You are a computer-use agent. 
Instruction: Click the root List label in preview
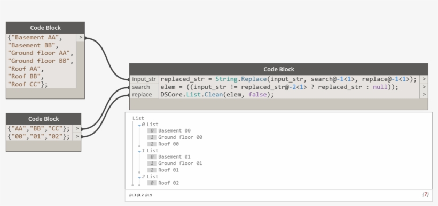pyautogui.click(x=138, y=118)
